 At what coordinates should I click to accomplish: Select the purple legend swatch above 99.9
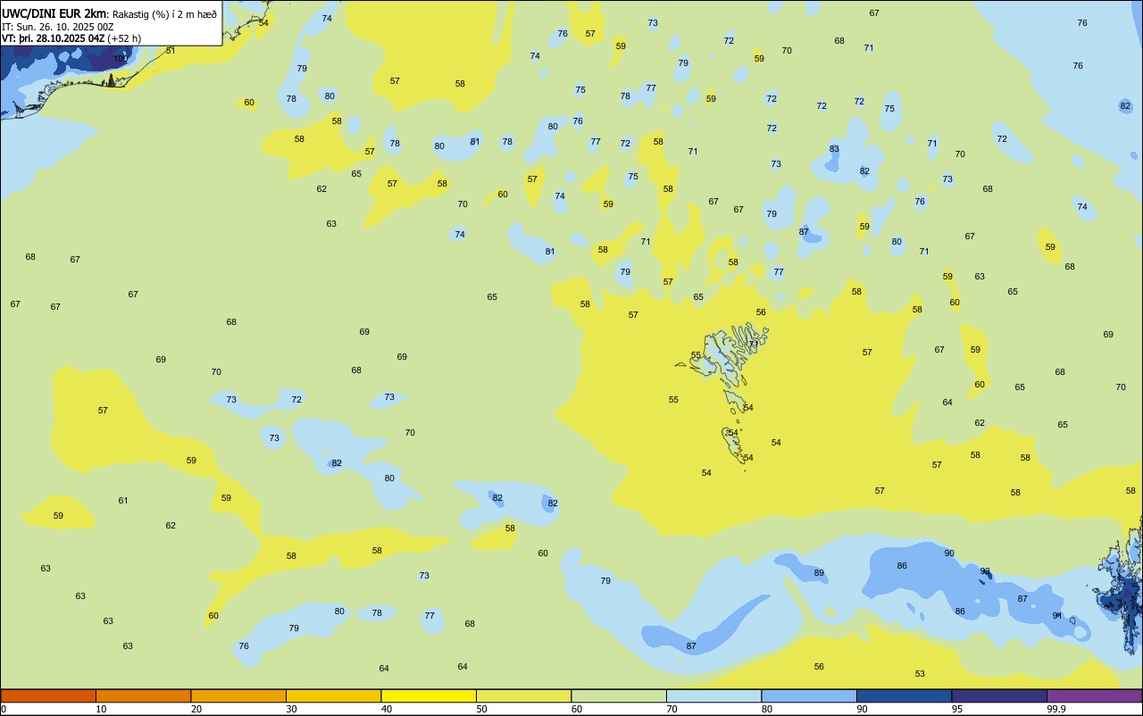pos(1095,695)
